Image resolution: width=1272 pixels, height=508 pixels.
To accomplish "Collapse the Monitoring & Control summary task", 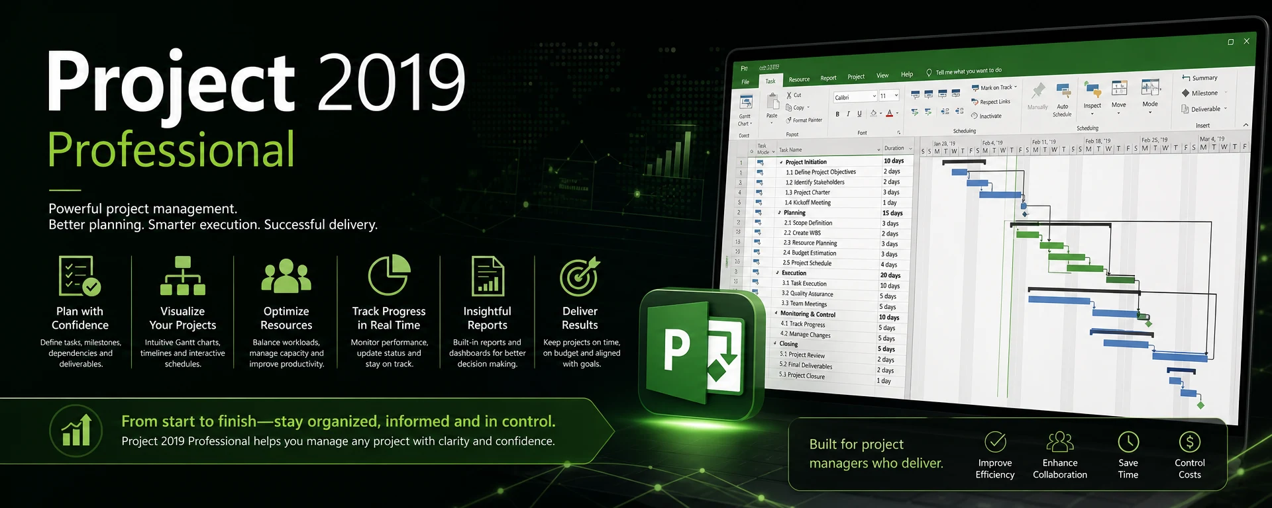I will 776,314.
